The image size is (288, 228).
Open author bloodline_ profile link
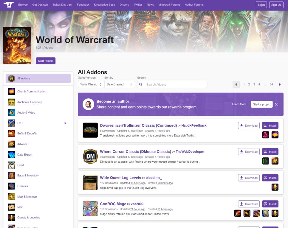[154, 178]
